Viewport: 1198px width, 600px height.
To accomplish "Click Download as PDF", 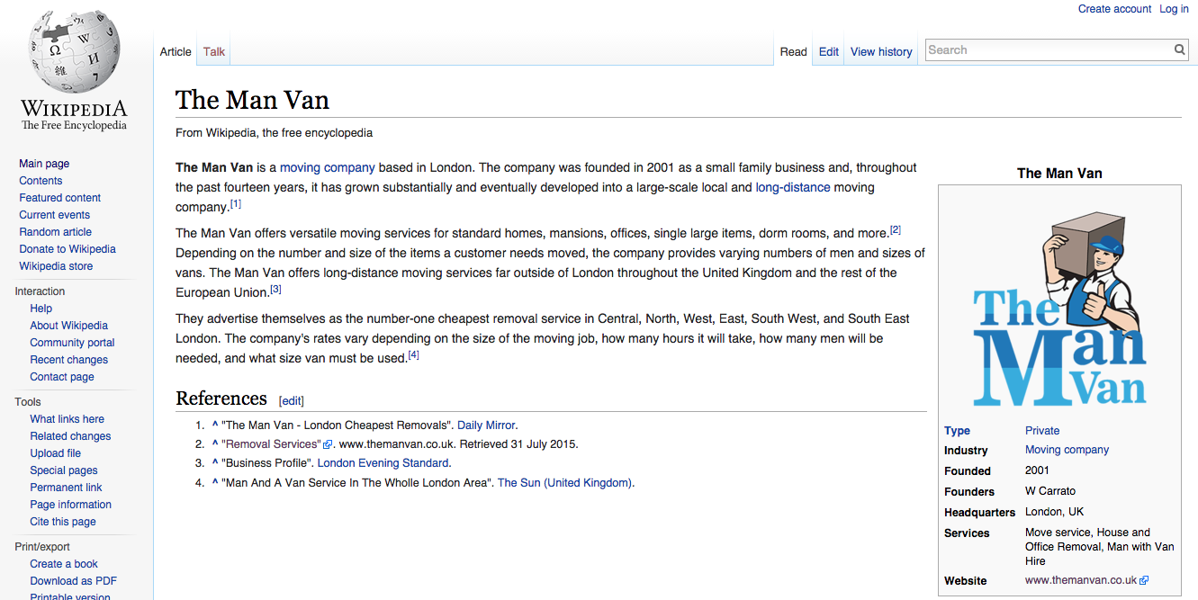I will (x=74, y=581).
